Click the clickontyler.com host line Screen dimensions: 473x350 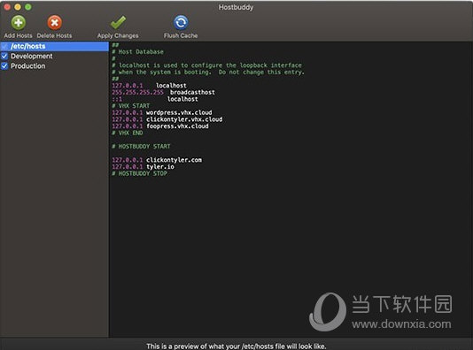(x=157, y=160)
